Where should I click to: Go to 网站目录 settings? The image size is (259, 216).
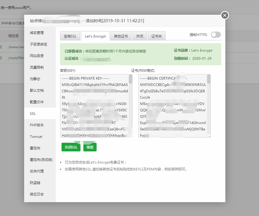click(40, 56)
